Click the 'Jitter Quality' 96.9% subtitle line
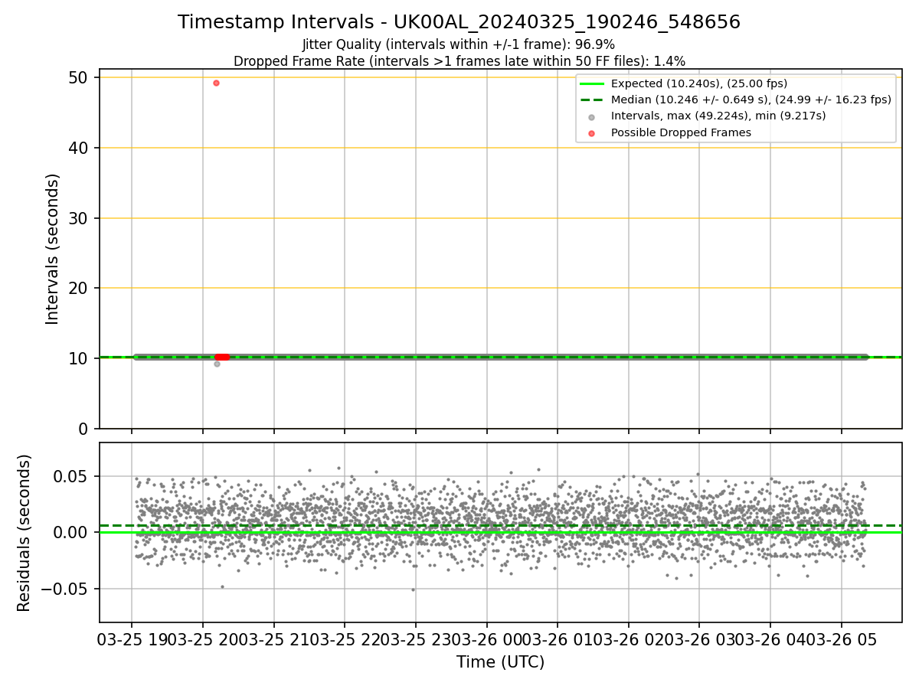 (459, 44)
